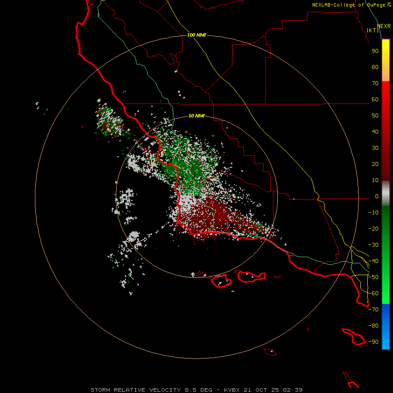
Task: Click the 10 value on velocity scale
Action: pos(375,180)
